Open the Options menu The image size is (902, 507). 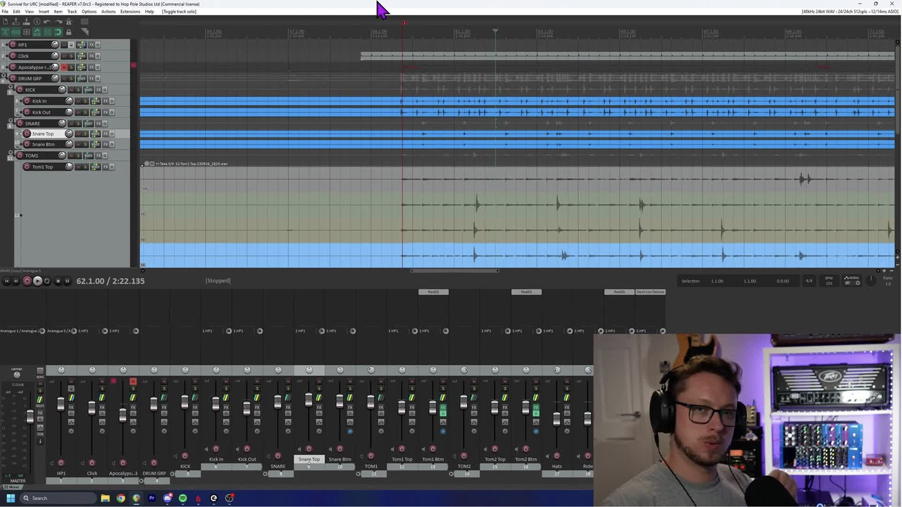click(x=89, y=11)
